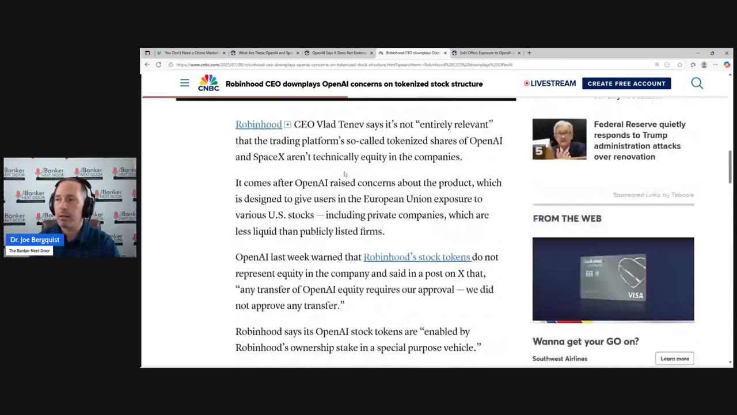Reload the page with refresh icon
The height and width of the screenshot is (415, 737).
(158, 65)
